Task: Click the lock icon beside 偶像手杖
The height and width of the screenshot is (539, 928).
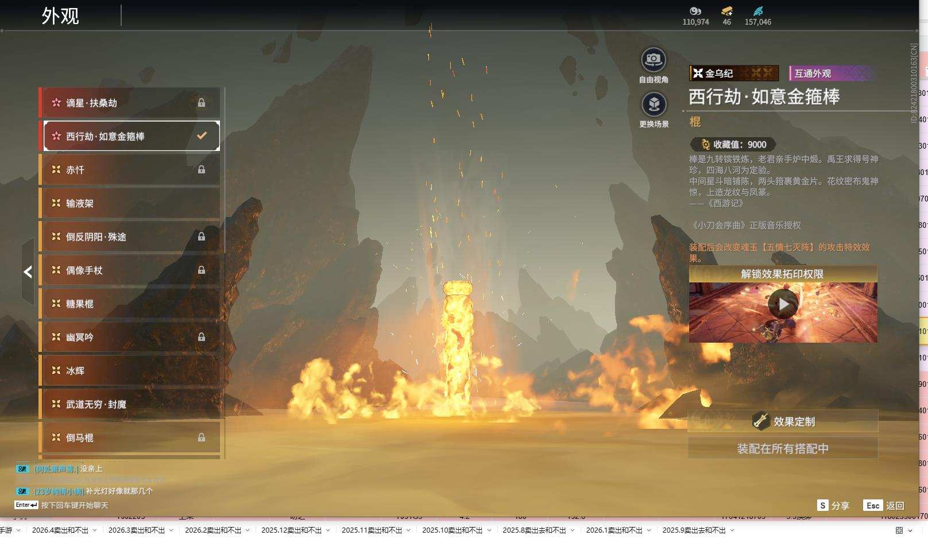Action: point(202,270)
